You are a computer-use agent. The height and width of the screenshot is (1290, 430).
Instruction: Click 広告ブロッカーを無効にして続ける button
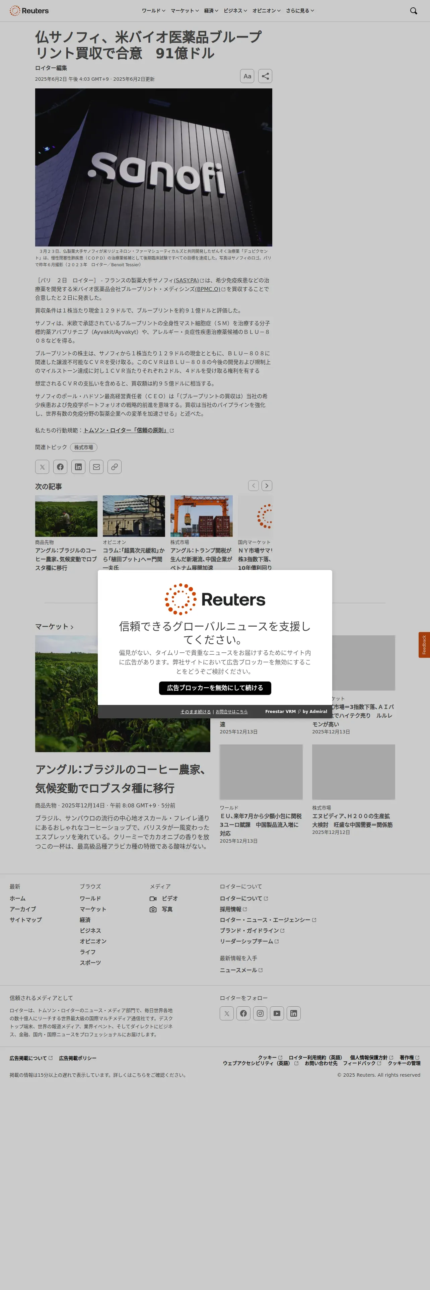click(215, 688)
